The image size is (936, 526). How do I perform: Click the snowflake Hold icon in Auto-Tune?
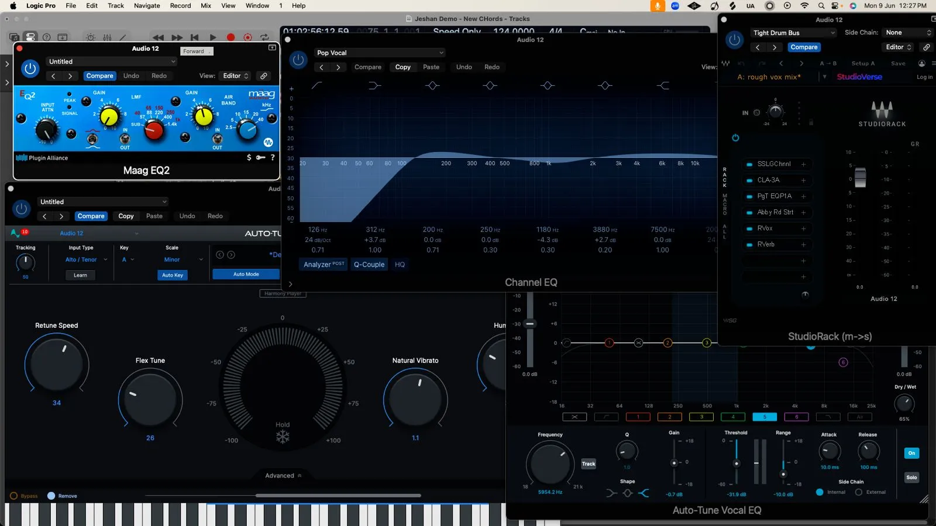coord(283,437)
